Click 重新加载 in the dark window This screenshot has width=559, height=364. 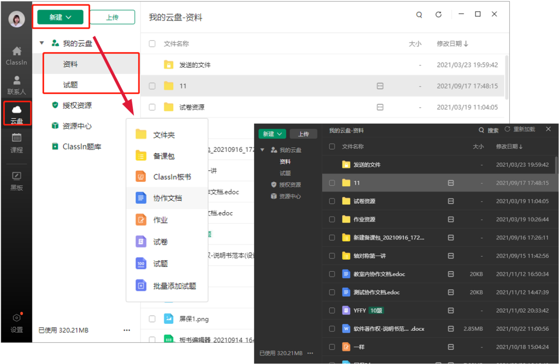pos(520,129)
